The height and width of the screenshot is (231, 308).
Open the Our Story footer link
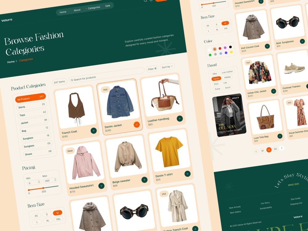265,203
